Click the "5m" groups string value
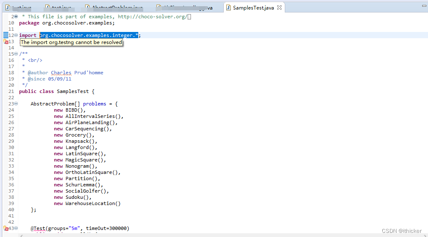428x237 pixels. [x=74, y=228]
